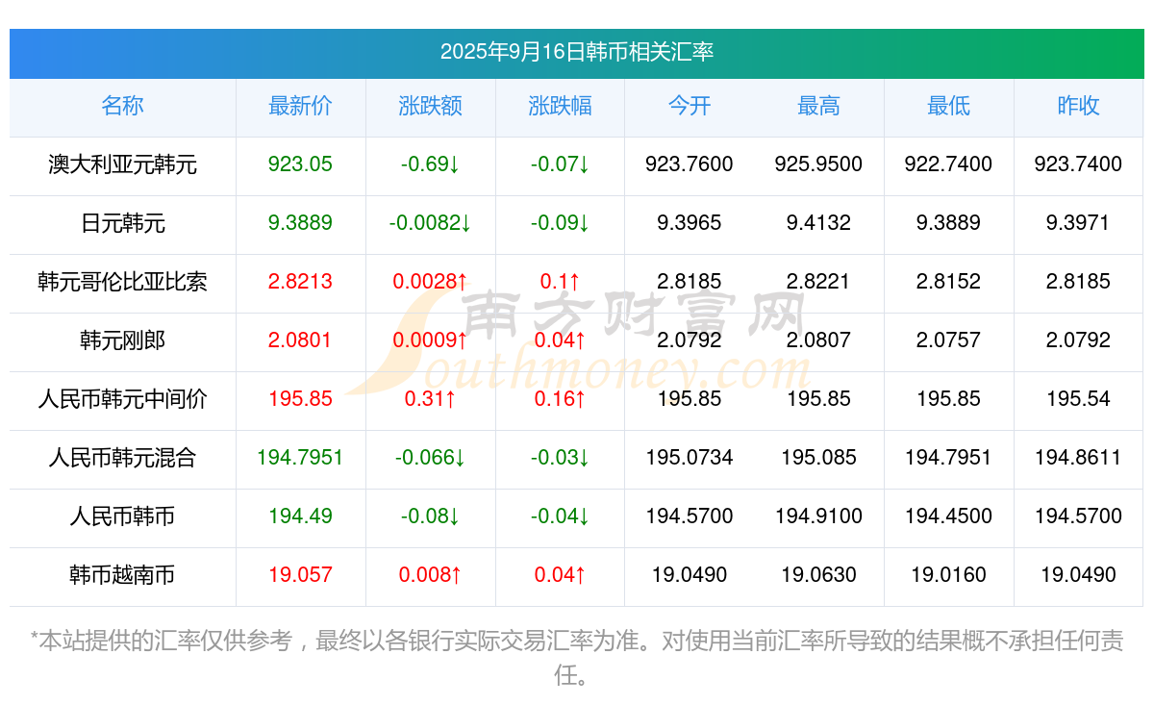The height and width of the screenshot is (705, 1154).
Task: Click lowest value 922.7400
Action: tap(948, 164)
